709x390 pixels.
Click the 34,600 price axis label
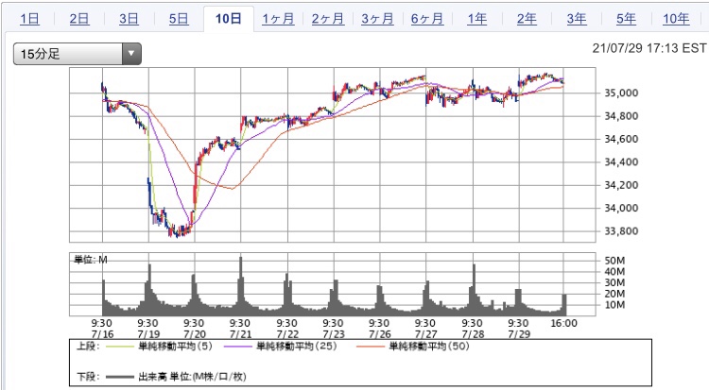point(621,139)
